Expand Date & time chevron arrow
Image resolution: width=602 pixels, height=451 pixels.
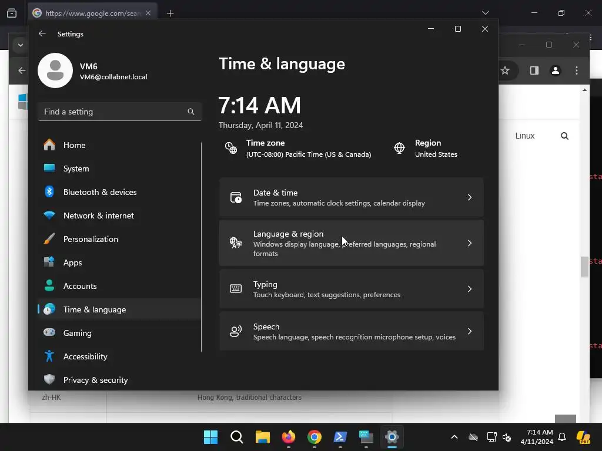[470, 197]
